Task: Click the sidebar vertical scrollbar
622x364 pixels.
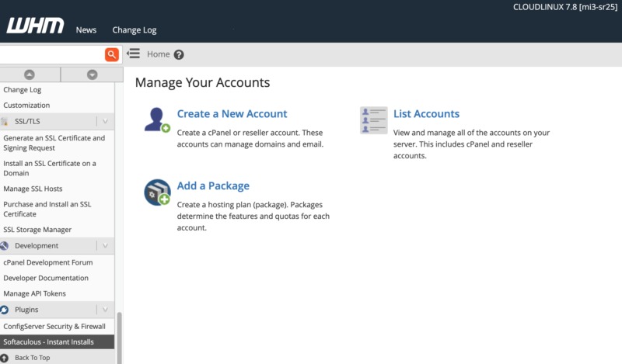Action: click(x=119, y=334)
